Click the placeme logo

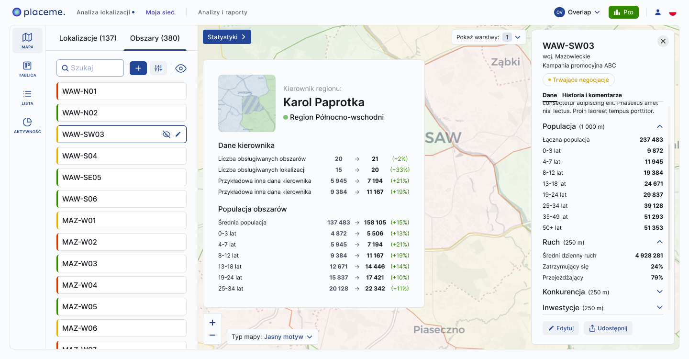pyautogui.click(x=38, y=12)
